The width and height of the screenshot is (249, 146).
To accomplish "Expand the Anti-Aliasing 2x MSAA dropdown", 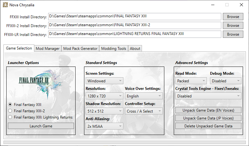I will pyautogui.click(x=104, y=126).
